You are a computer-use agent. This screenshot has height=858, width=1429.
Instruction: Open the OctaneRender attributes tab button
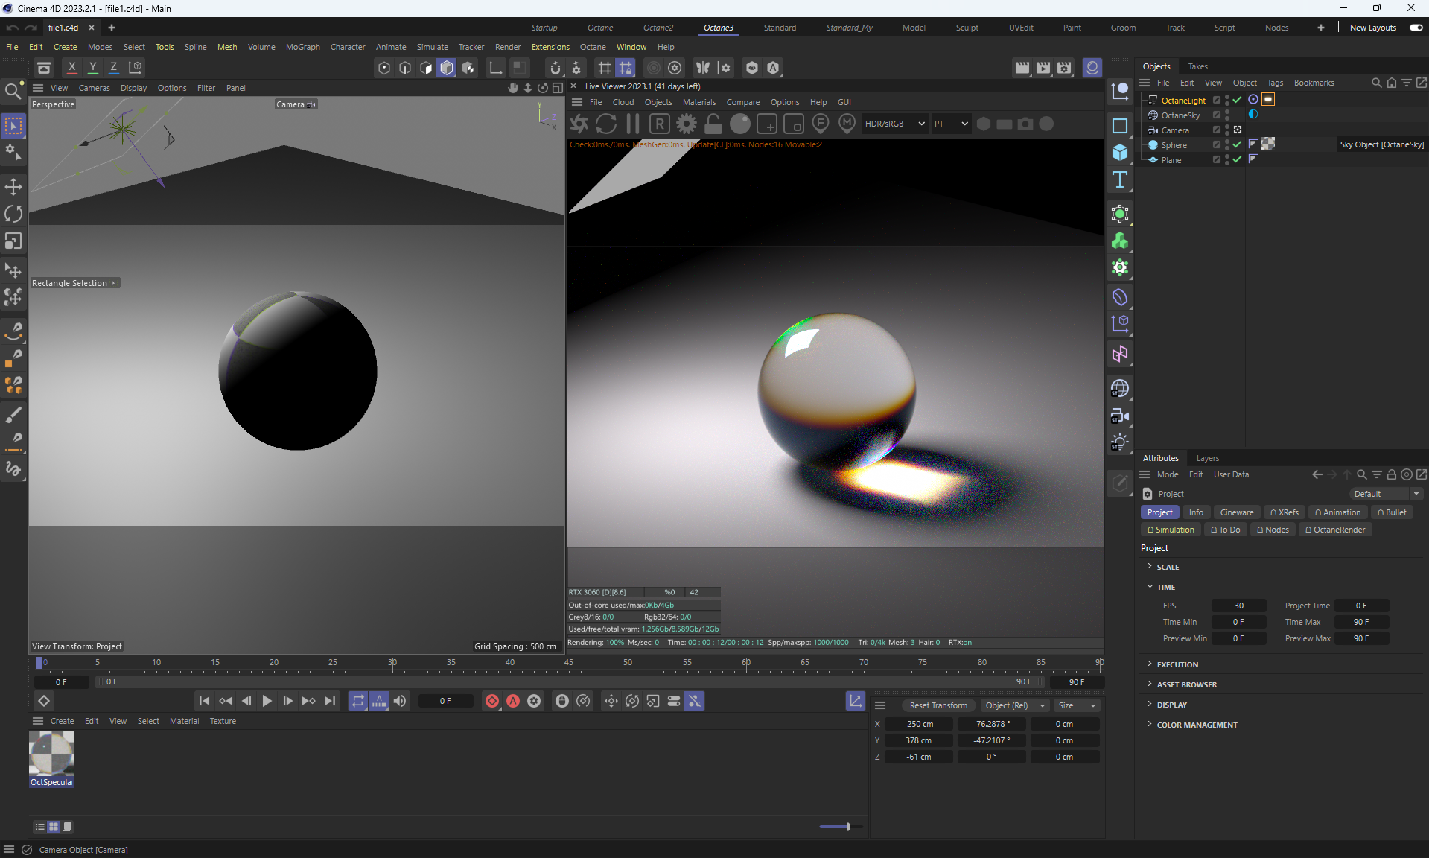(1334, 530)
